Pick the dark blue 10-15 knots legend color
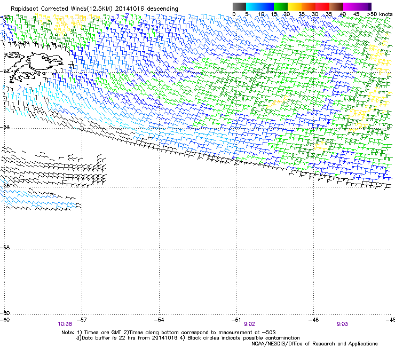Viewport: 395px width, 347px height. 267,6
